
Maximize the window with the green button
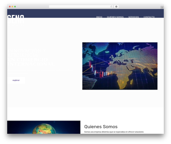coord(15,7)
